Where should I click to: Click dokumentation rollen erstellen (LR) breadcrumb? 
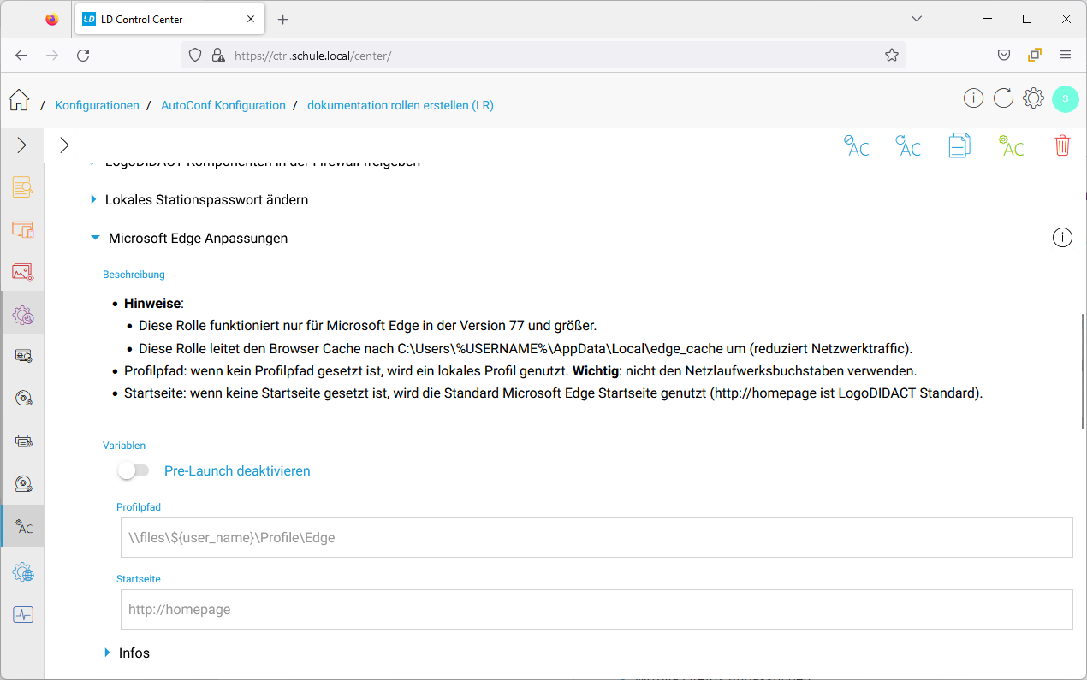click(401, 105)
